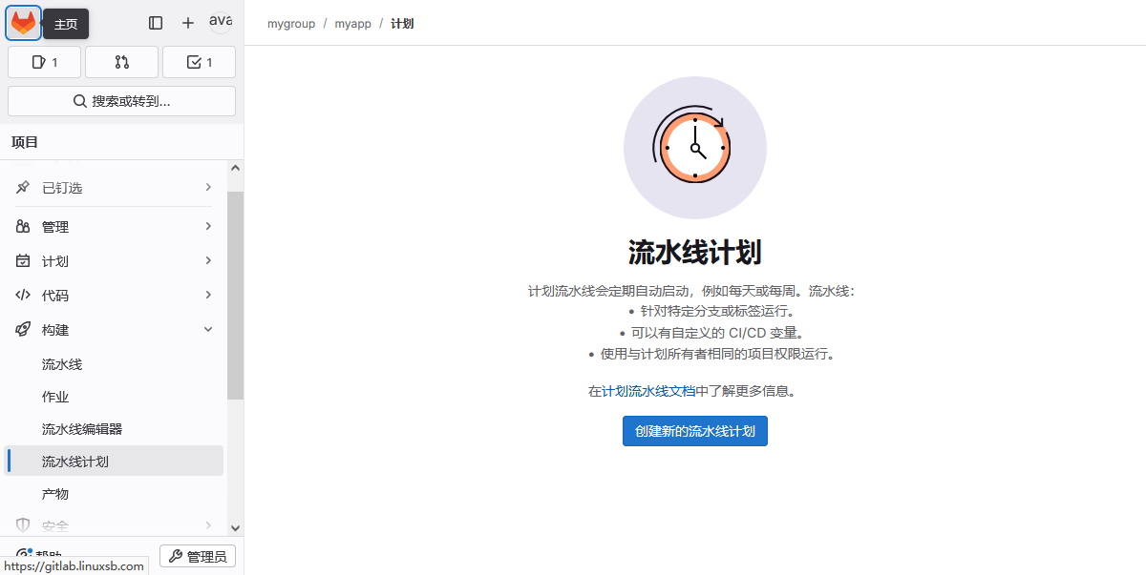The height and width of the screenshot is (575, 1146).
Task: Open assigned issues counter button
Action: [45, 62]
